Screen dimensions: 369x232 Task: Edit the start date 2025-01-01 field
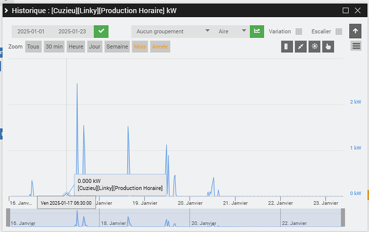point(31,31)
